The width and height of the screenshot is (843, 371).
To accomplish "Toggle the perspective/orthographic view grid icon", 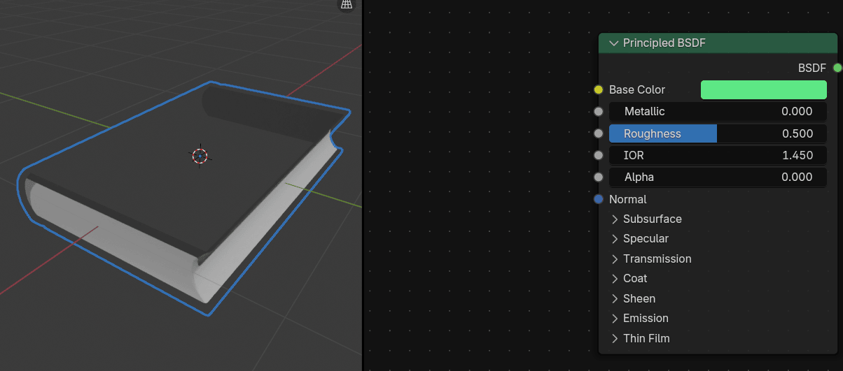I will [346, 4].
